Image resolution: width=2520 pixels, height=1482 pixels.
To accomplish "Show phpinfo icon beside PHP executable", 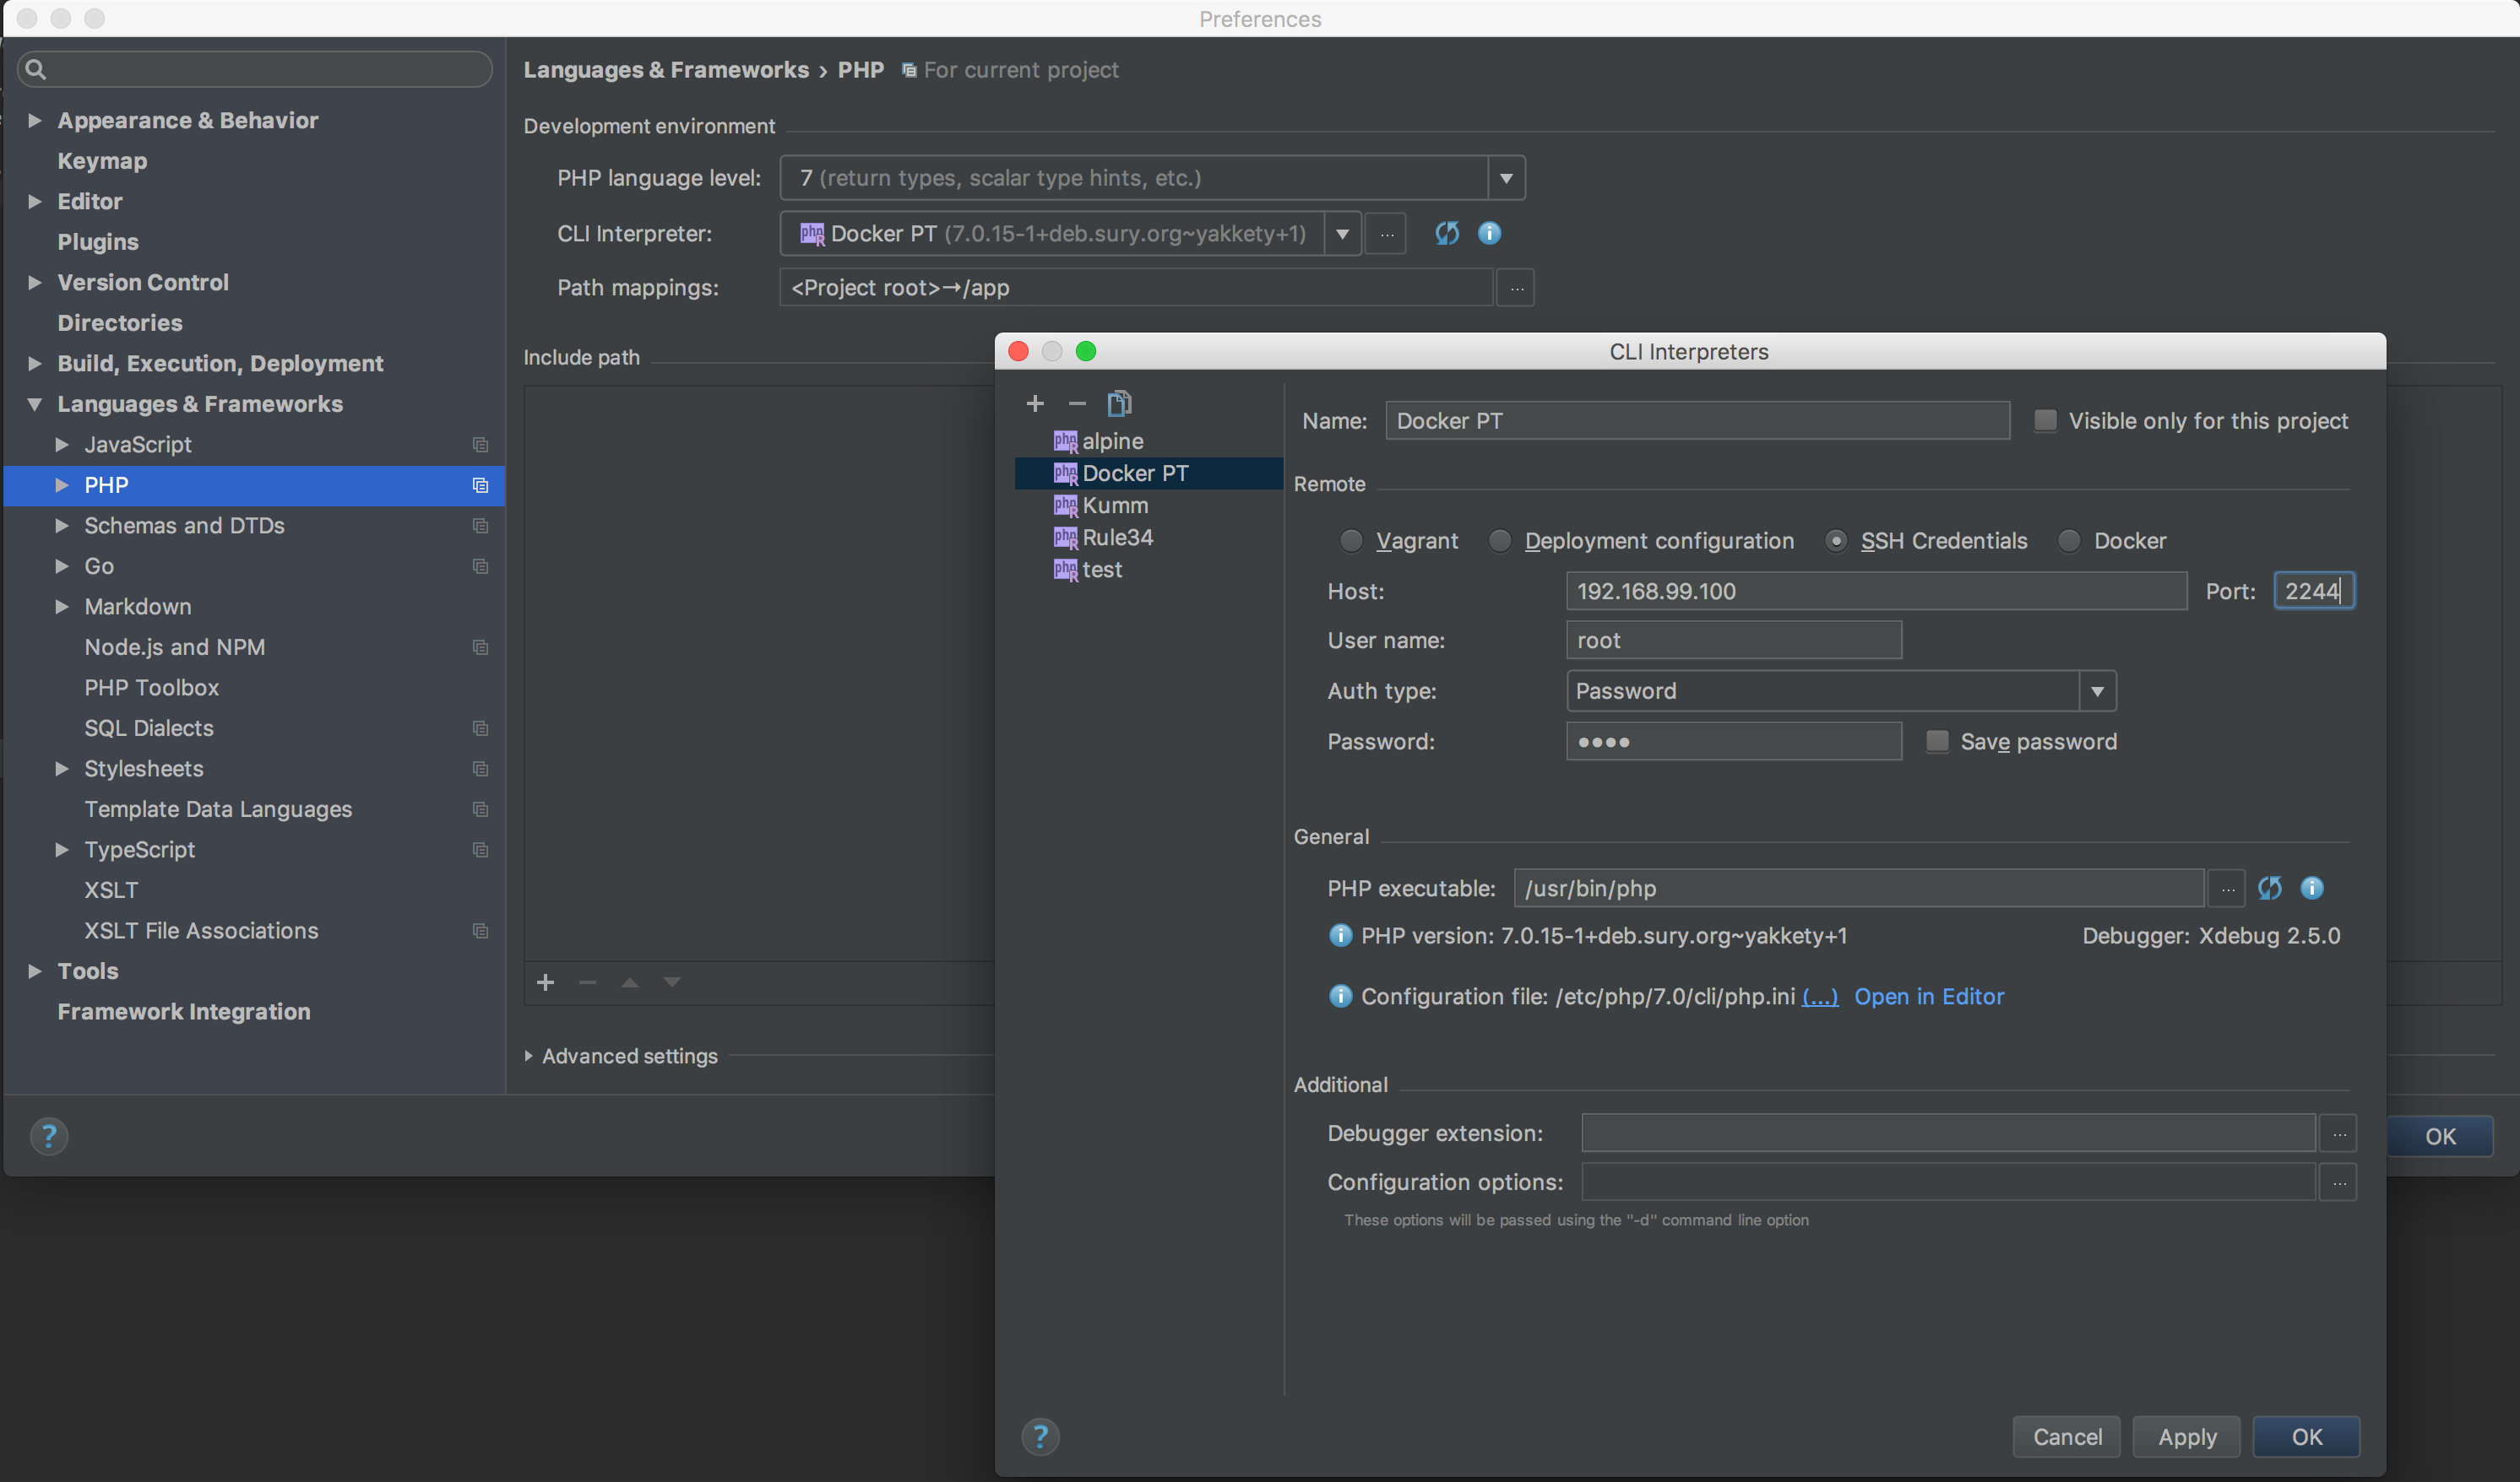I will point(2311,887).
